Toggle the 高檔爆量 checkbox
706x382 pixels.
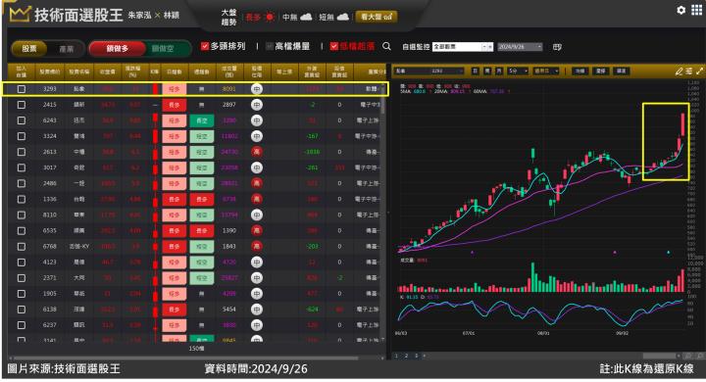pos(270,46)
